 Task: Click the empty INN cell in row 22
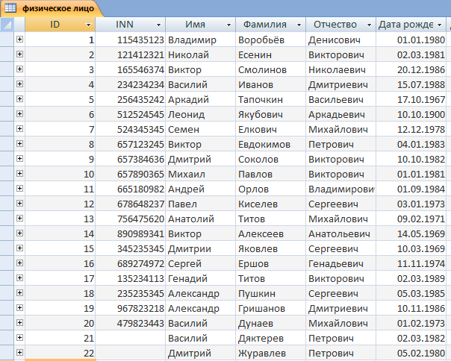pos(130,353)
